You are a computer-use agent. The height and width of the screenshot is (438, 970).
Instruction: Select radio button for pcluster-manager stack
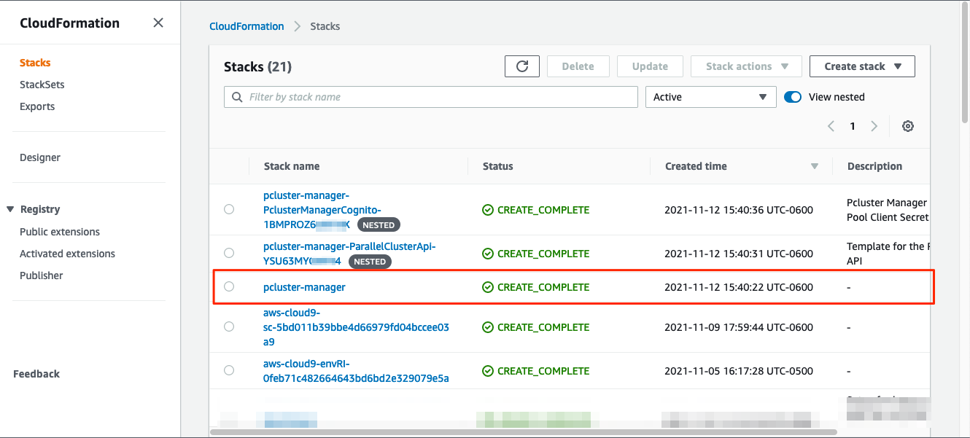click(229, 286)
